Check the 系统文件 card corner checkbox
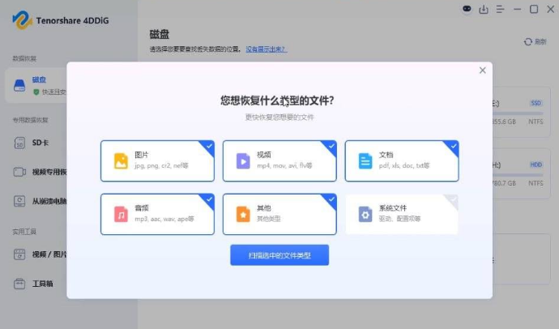 click(x=452, y=199)
